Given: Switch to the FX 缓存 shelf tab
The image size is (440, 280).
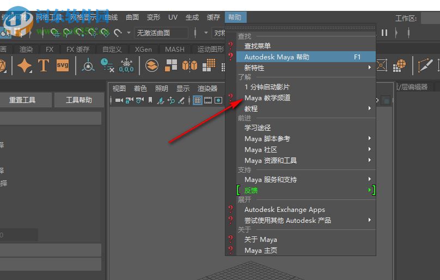Looking at the screenshot, I should 78,50.
